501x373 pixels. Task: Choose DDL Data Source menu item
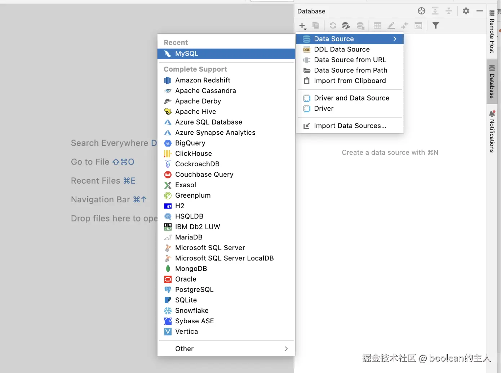(350, 49)
